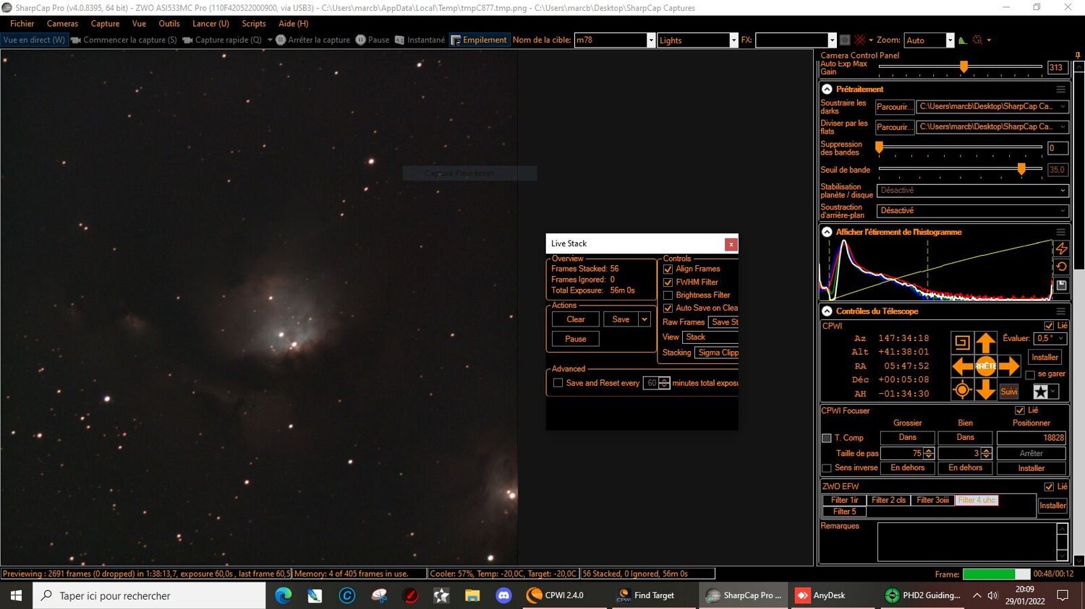The height and width of the screenshot is (609, 1085).
Task: Enable the Brightness Filter checkbox
Action: point(668,295)
